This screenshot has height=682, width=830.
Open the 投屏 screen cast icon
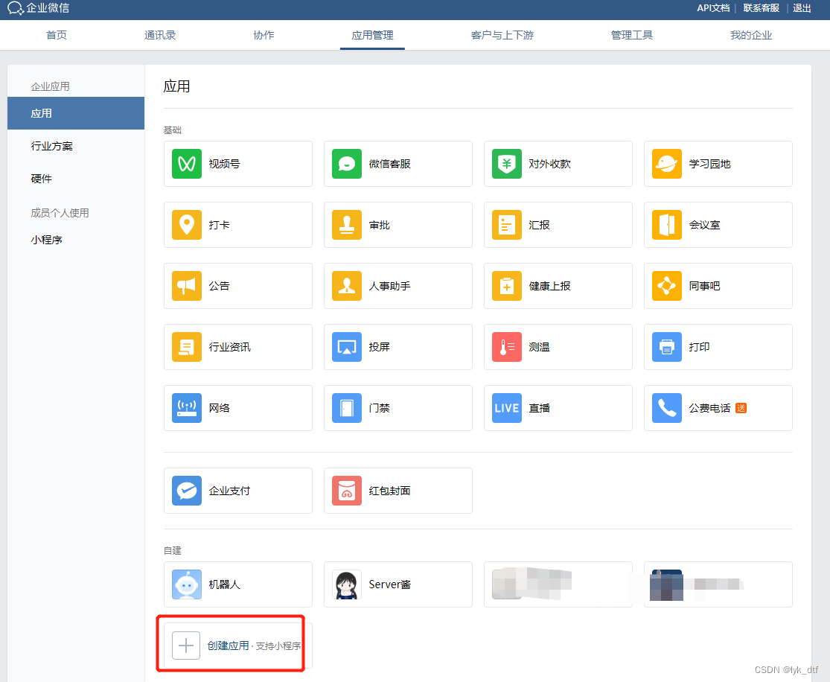pyautogui.click(x=347, y=347)
